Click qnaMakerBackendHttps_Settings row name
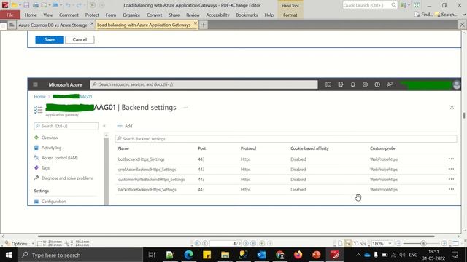Screen dimensions: 467x262 pos(147,170)
